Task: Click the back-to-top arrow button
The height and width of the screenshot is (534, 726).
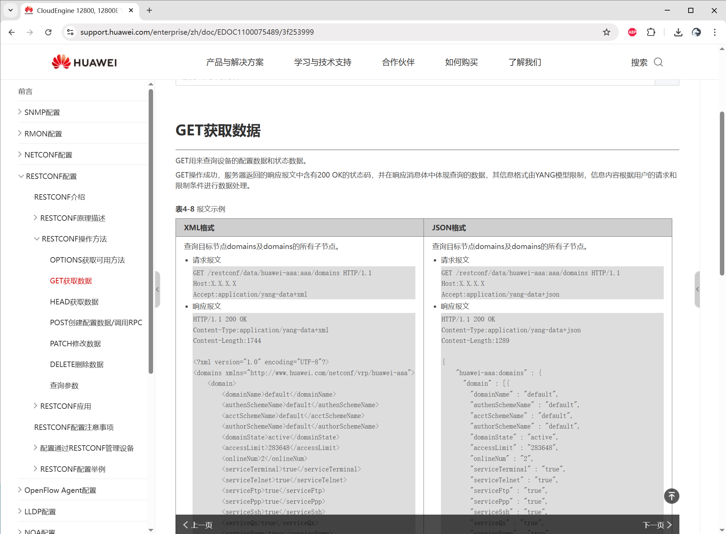Action: 671,496
